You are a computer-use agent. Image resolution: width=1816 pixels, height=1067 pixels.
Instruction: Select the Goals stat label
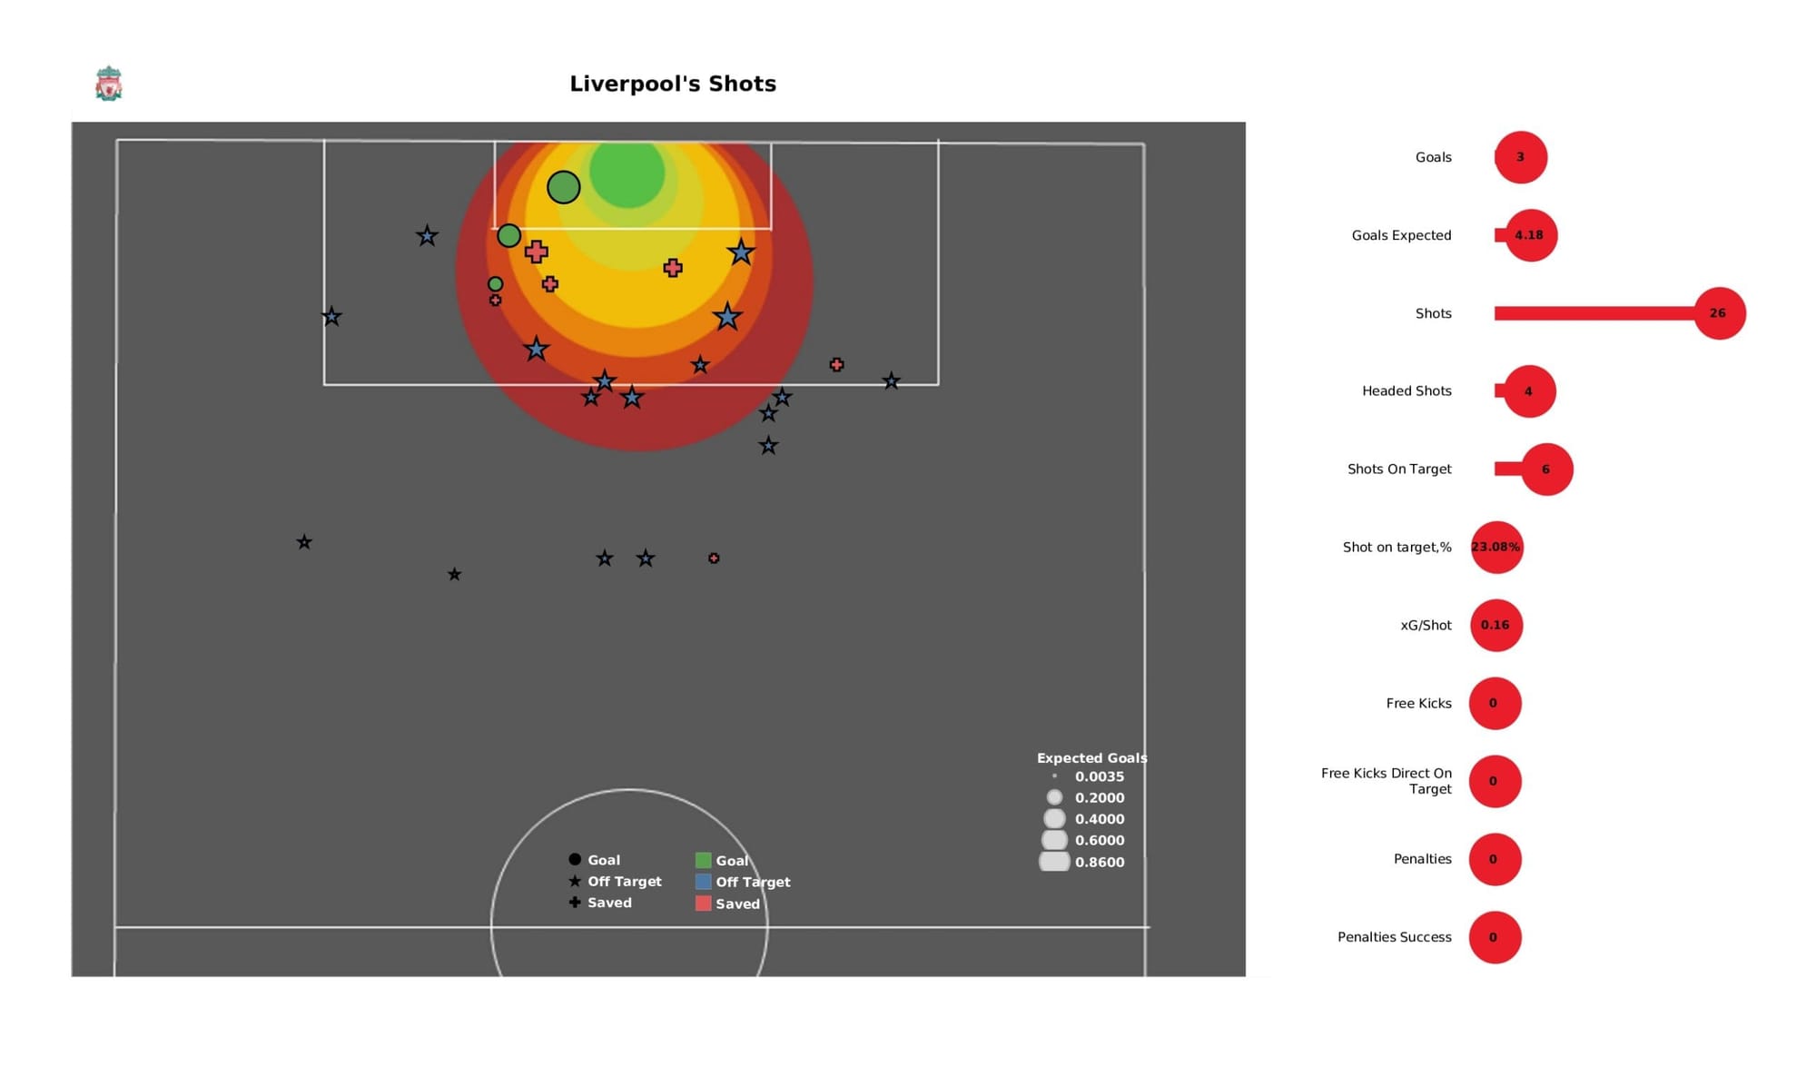point(1435,155)
